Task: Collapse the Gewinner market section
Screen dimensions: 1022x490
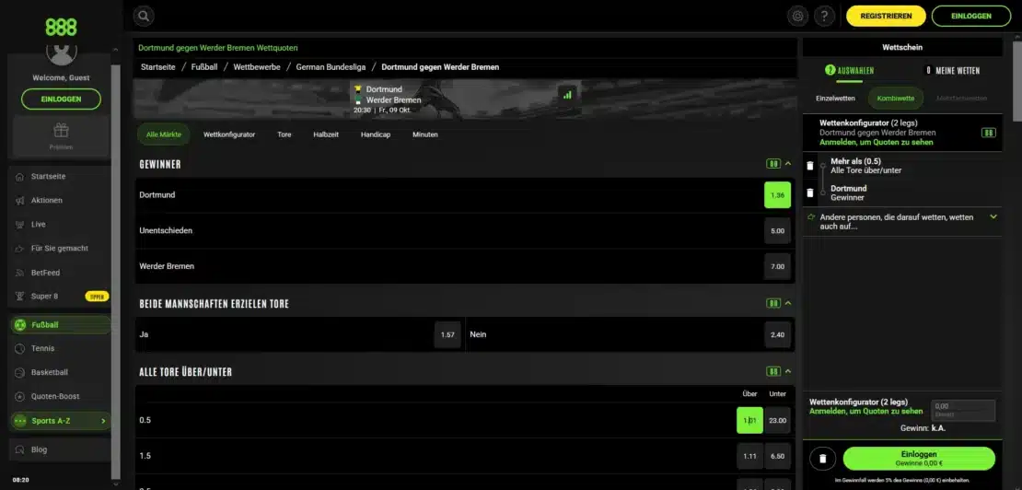Action: [788, 164]
